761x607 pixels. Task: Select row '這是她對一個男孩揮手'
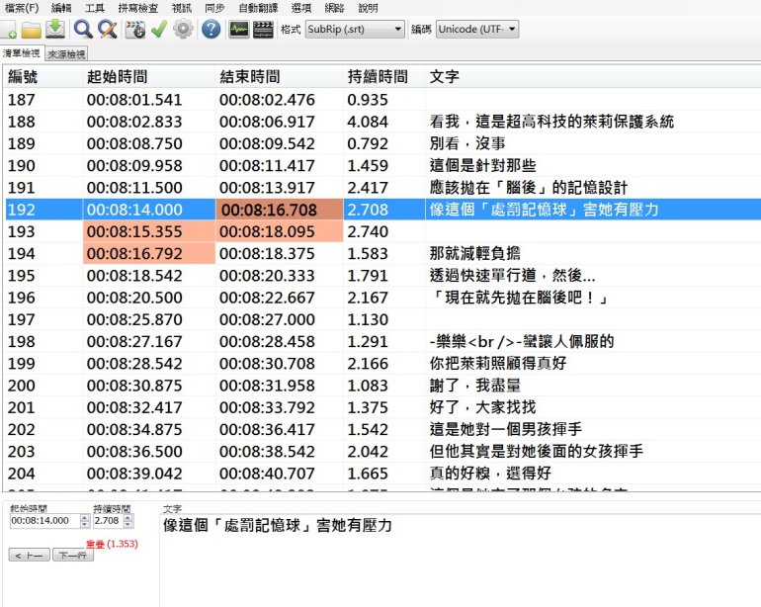point(382,429)
